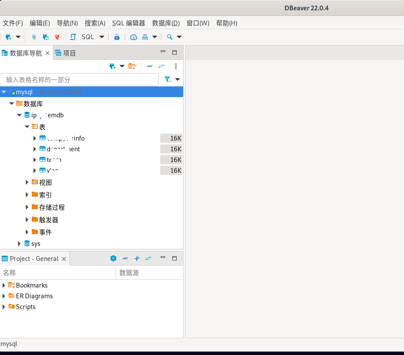
Task: Open the 窗口(W) menu
Action: [x=198, y=23]
